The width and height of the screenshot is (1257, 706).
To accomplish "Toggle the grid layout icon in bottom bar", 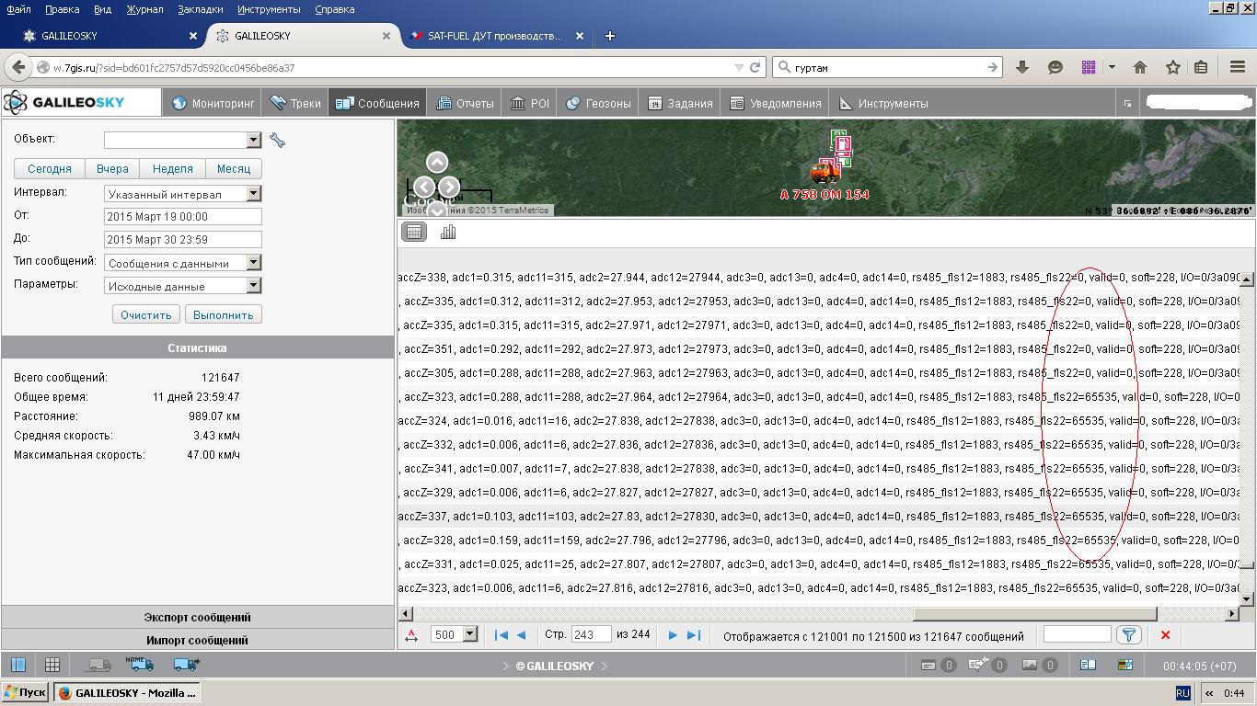I will click(x=52, y=665).
